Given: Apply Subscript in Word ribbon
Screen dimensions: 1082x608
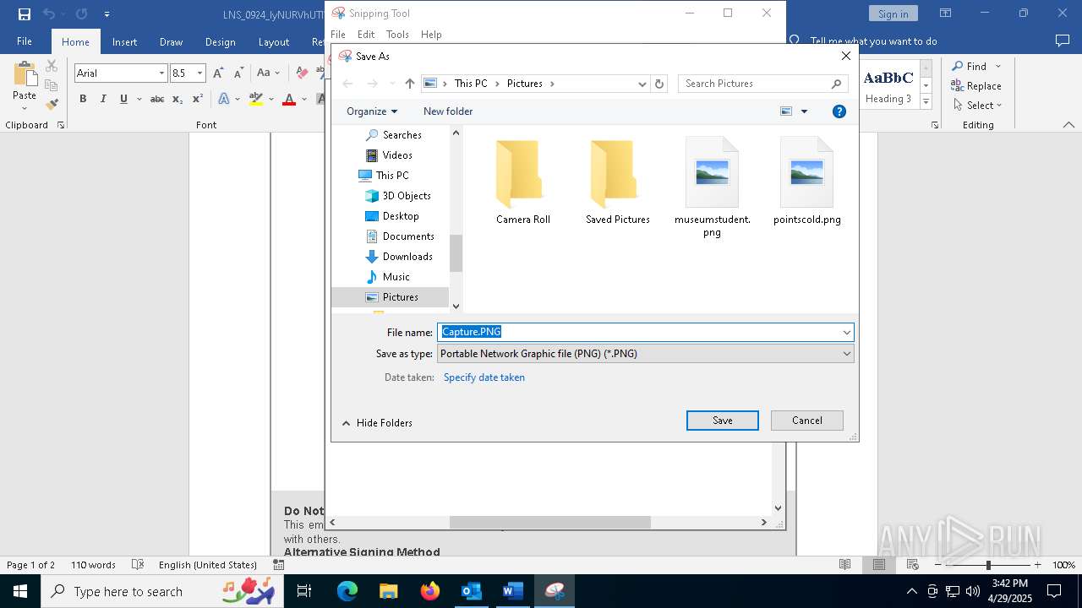Looking at the screenshot, I should point(177,99).
